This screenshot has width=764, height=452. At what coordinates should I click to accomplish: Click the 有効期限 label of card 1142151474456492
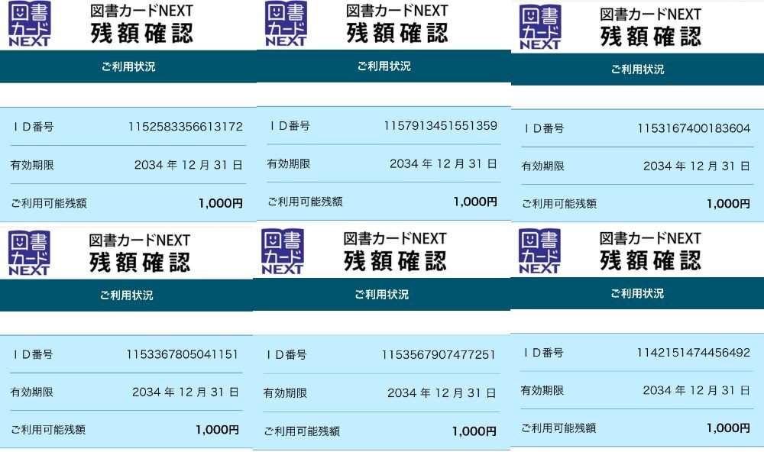pyautogui.click(x=542, y=391)
